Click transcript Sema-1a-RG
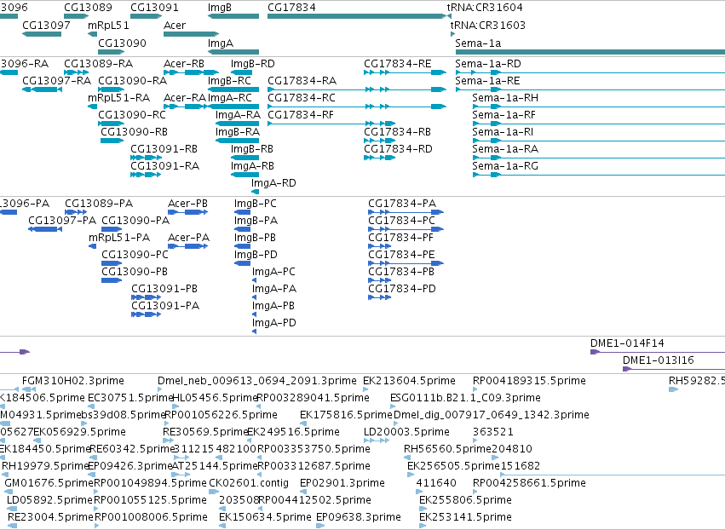The width and height of the screenshot is (725, 530). pyautogui.click(x=505, y=166)
